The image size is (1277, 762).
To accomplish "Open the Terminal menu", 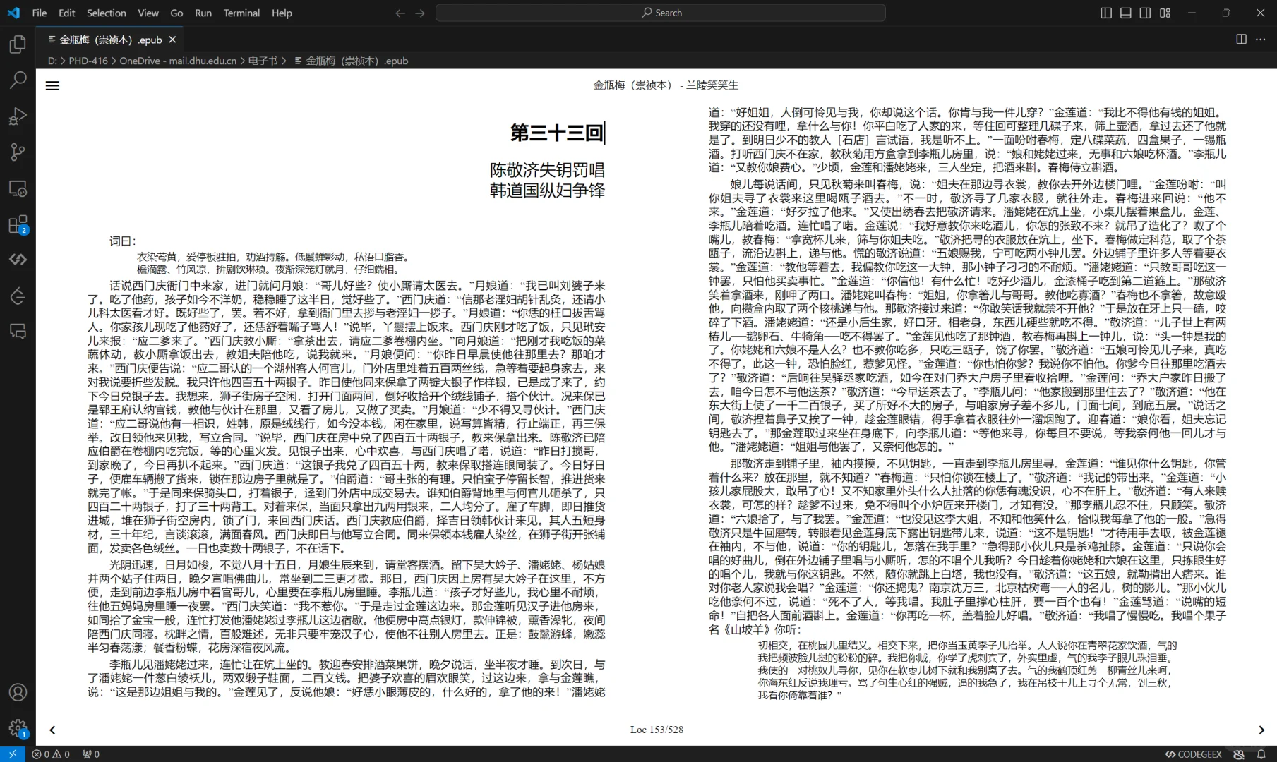I will click(x=241, y=13).
